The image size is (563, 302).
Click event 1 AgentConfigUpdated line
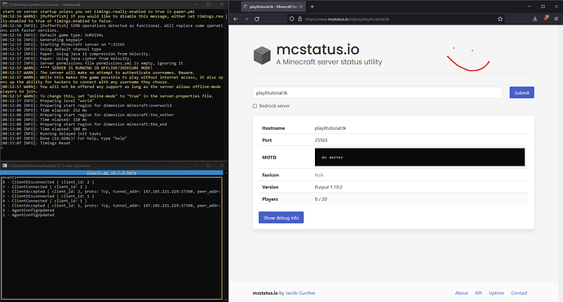[29, 215]
